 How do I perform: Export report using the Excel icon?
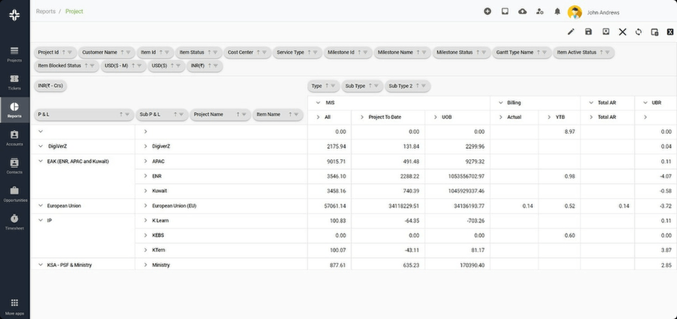click(x=671, y=31)
